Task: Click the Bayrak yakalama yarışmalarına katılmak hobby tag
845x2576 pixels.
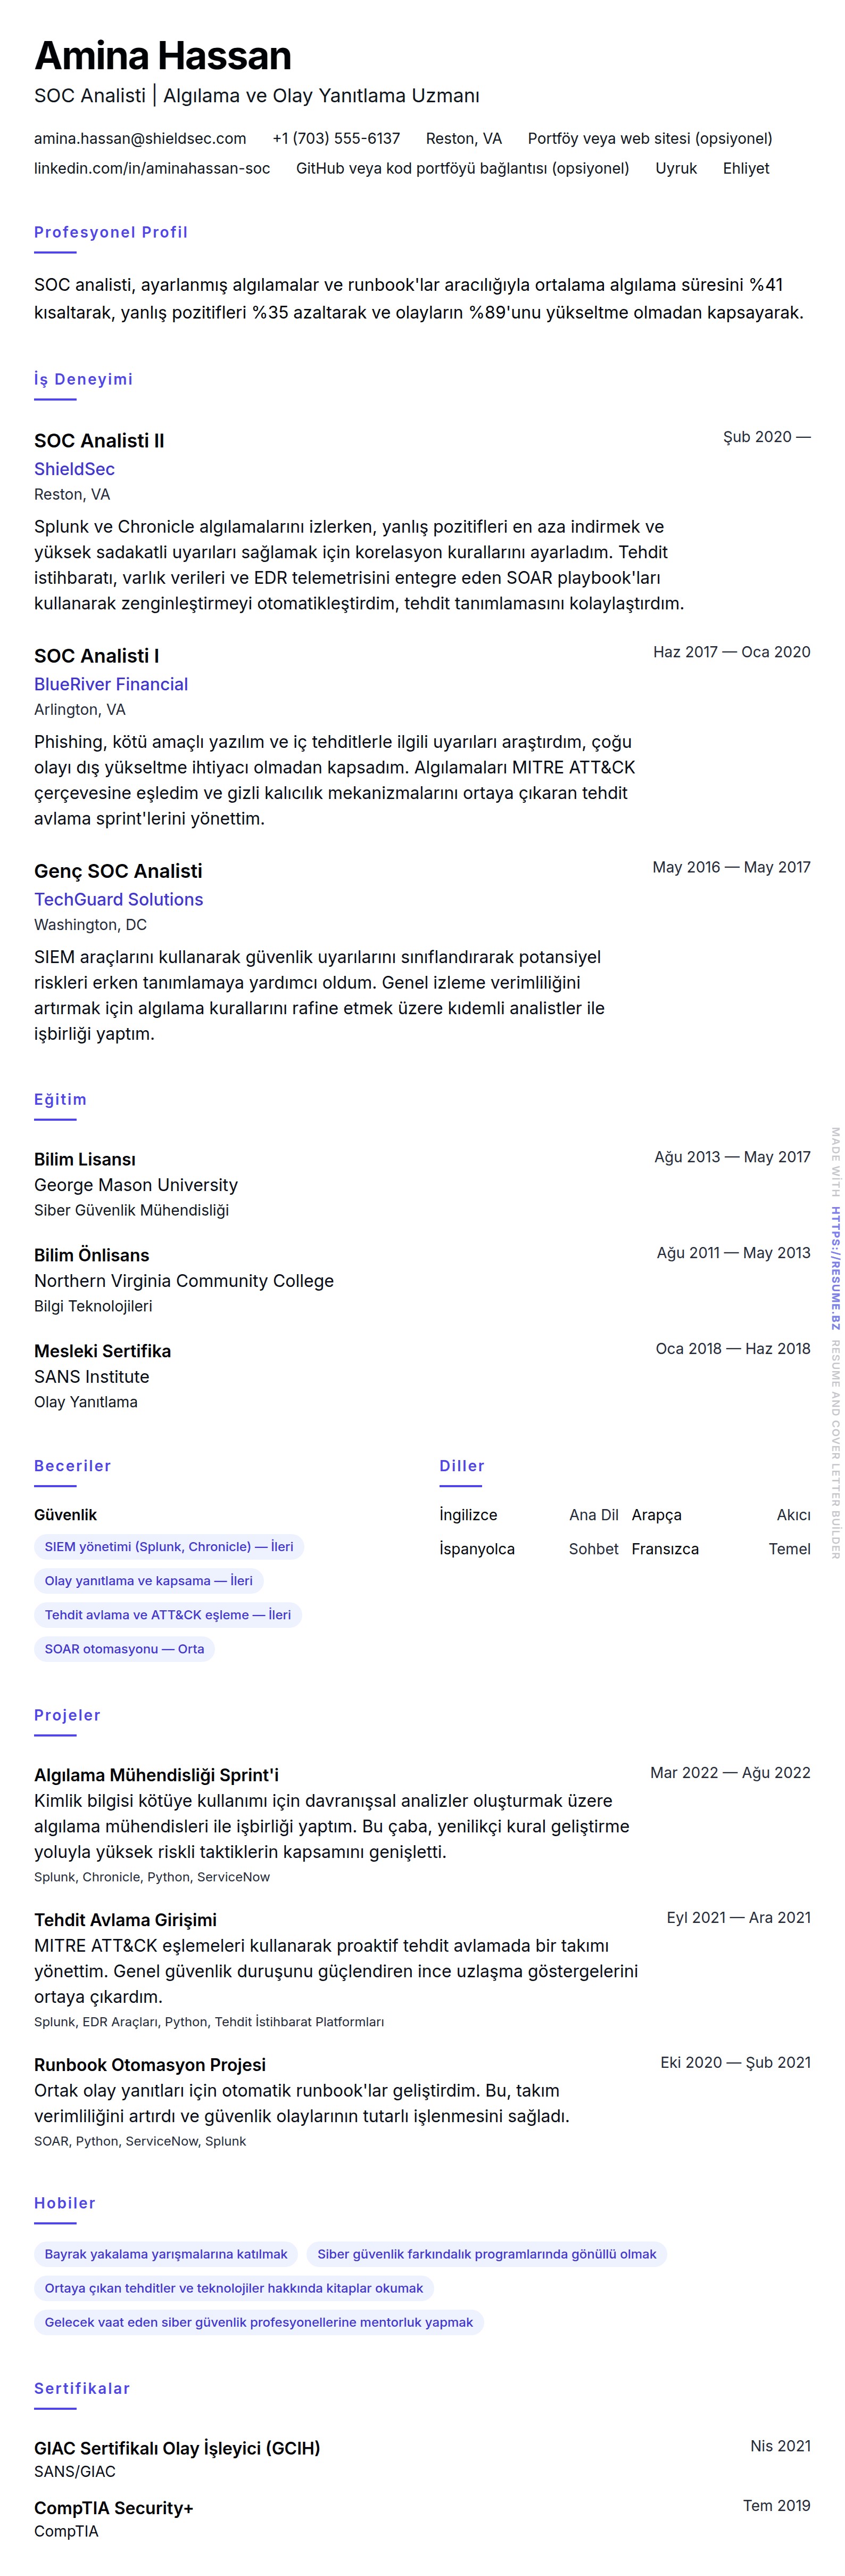Action: pos(166,2253)
